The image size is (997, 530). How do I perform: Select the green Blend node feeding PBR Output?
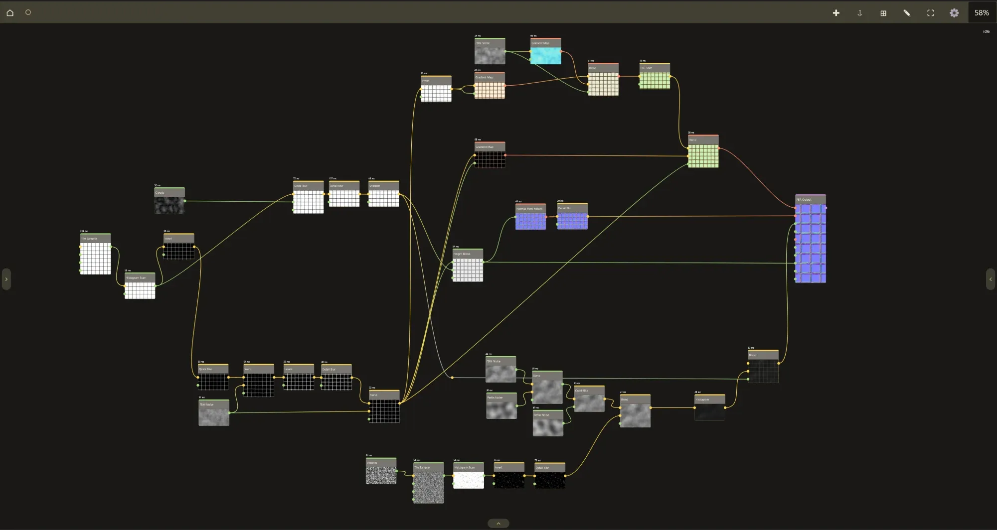pos(703,151)
